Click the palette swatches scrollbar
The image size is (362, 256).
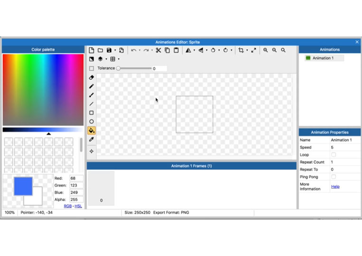tap(81, 145)
